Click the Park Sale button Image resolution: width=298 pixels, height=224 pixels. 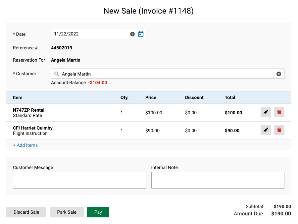tap(67, 212)
